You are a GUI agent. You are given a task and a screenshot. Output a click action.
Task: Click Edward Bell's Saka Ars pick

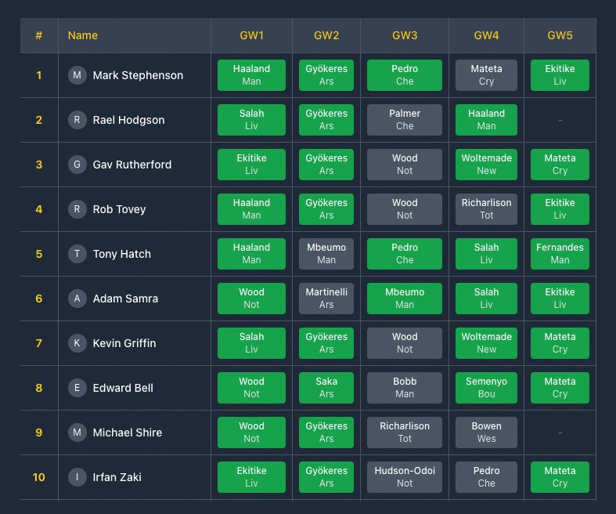(326, 388)
